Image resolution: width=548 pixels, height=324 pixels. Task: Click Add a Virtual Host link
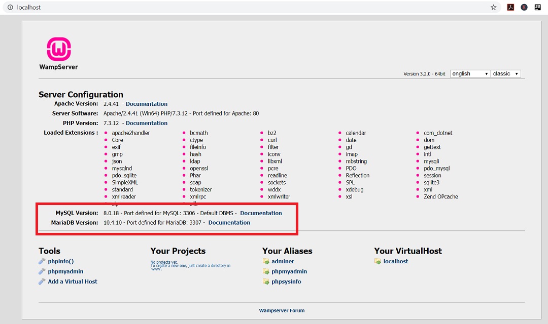(x=73, y=281)
